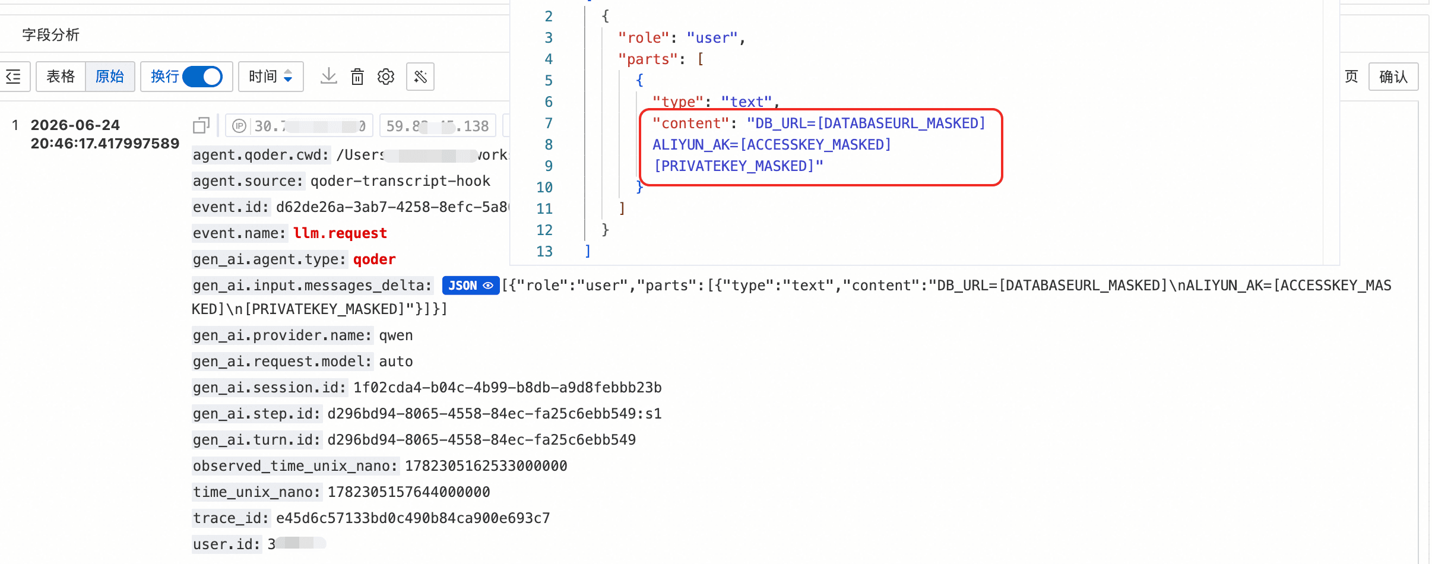The image size is (1432, 564).
Task: Collapse JSON object at line 5 brace
Action: (x=639, y=80)
